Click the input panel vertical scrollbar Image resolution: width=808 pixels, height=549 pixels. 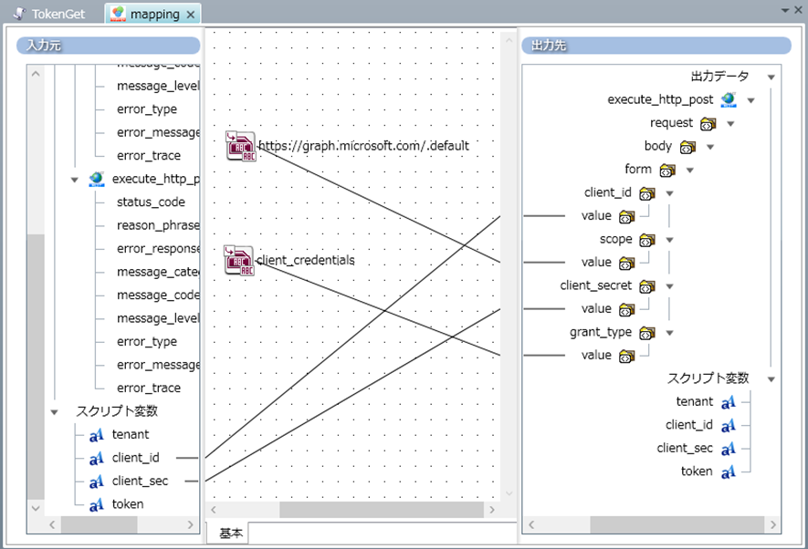37,365
